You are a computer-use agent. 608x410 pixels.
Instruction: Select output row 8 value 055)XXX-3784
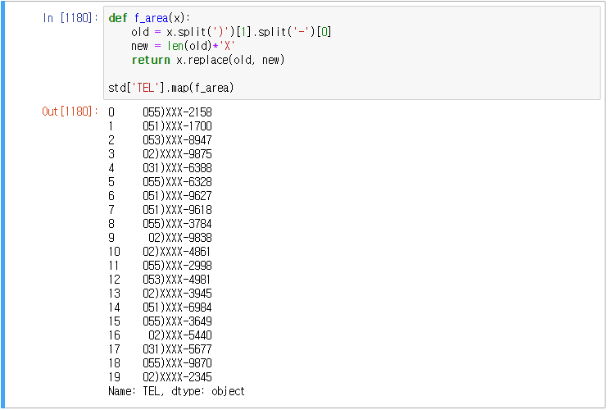coord(177,224)
